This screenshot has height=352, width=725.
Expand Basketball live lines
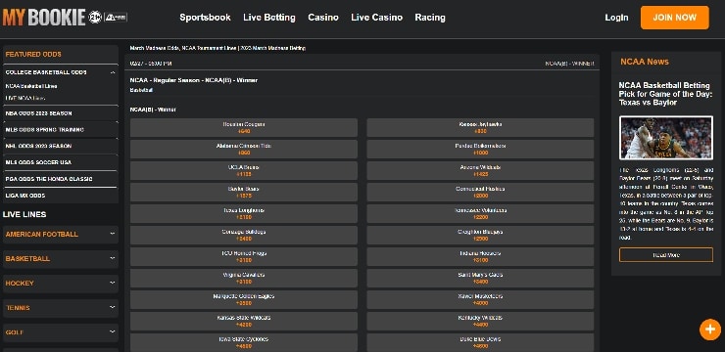tap(61, 259)
